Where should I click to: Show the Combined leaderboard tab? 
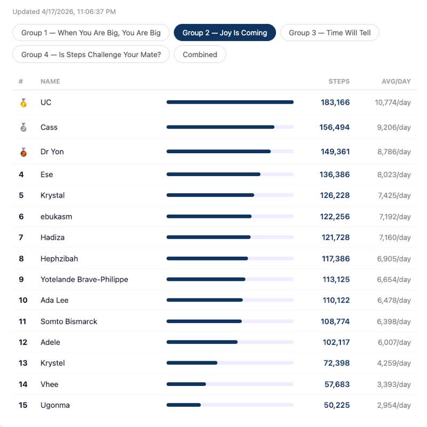tap(200, 54)
